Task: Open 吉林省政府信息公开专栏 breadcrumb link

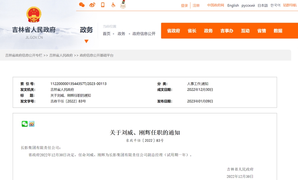Action: click(23, 55)
